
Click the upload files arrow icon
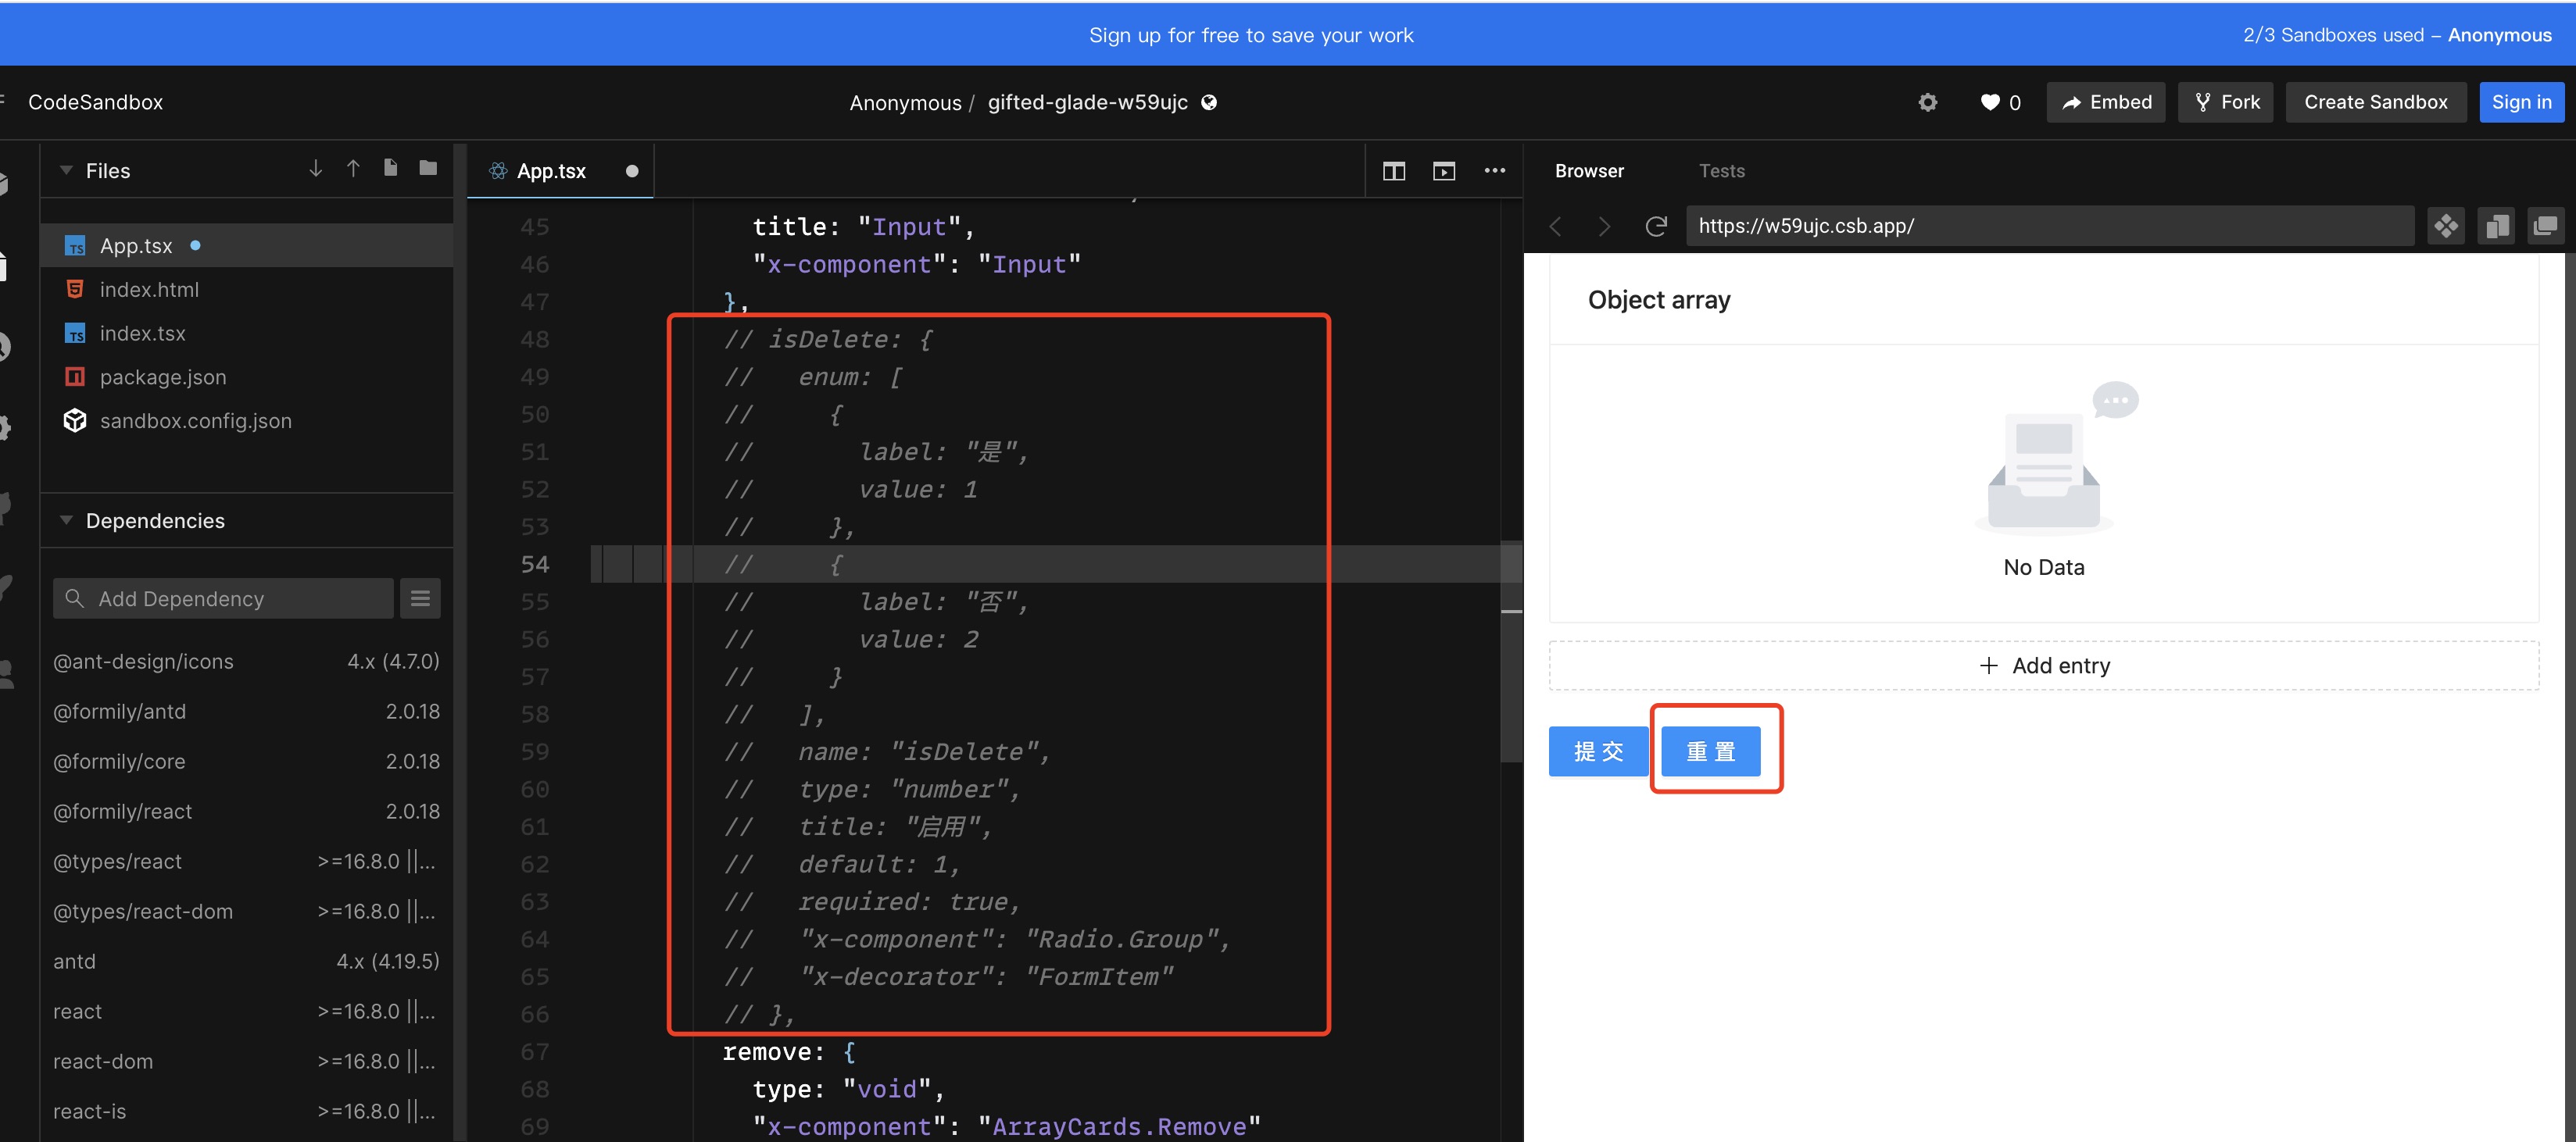tap(353, 169)
